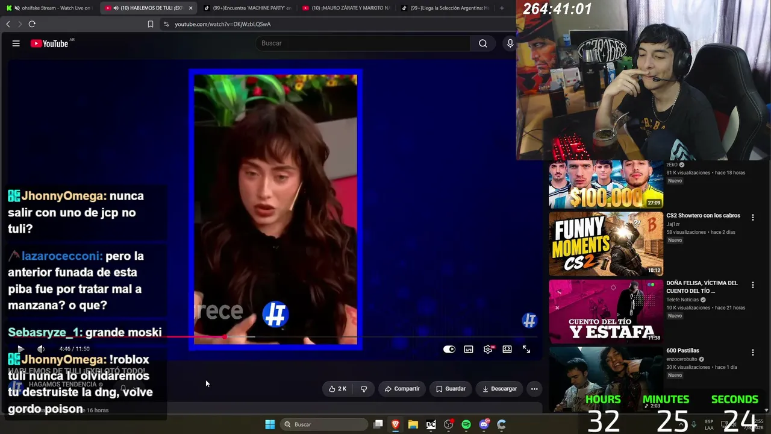The image size is (771, 434).
Task: Visit the Jaj1zr channel
Action: click(673, 224)
